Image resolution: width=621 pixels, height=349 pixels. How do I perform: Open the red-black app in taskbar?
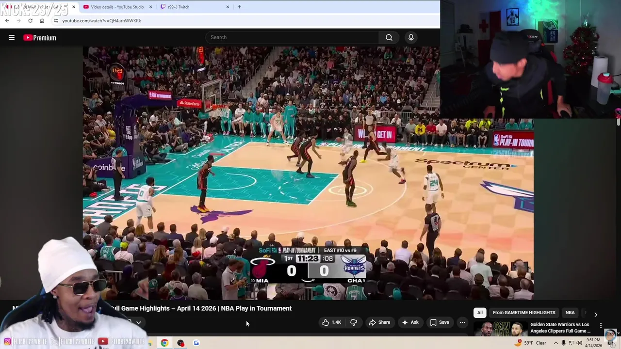[x=180, y=343]
